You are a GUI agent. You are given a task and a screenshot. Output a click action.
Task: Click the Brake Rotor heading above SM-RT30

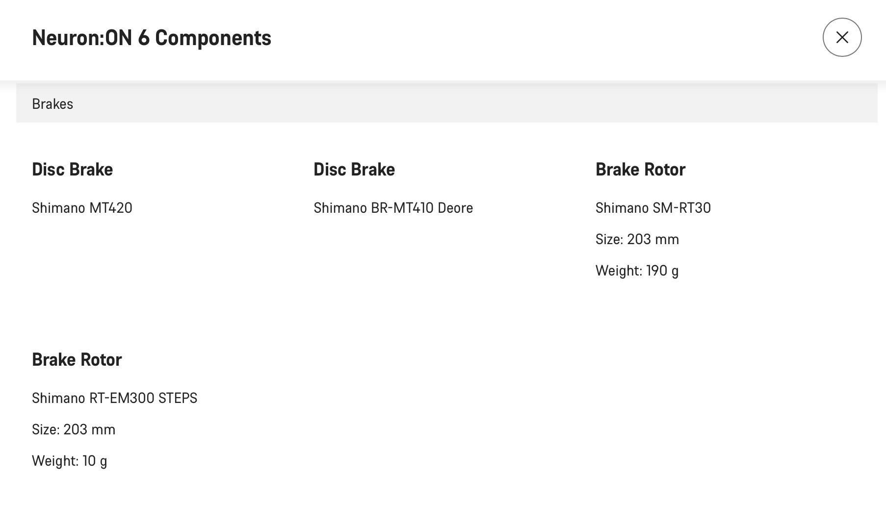point(640,170)
